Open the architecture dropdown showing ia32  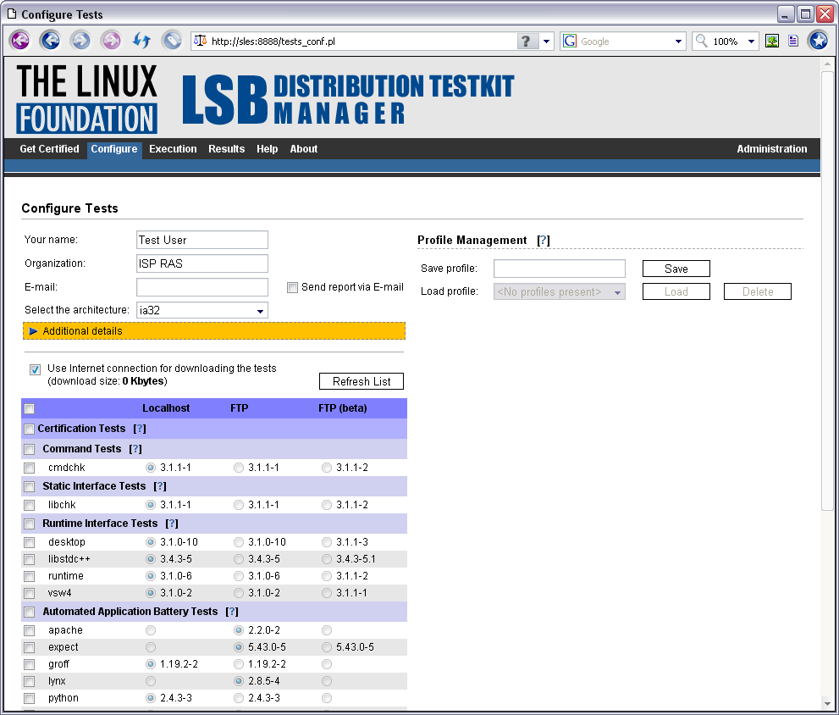pos(202,311)
